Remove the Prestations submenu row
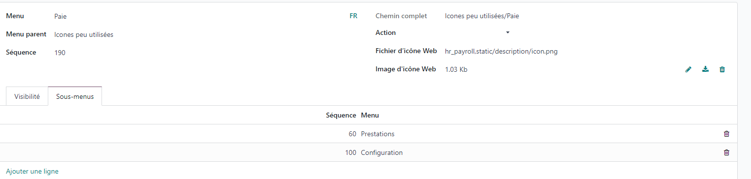The height and width of the screenshot is (179, 751). pos(726,134)
